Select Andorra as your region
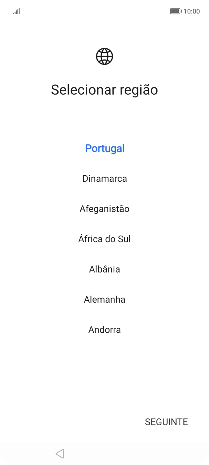The height and width of the screenshot is (465, 209). point(104,330)
